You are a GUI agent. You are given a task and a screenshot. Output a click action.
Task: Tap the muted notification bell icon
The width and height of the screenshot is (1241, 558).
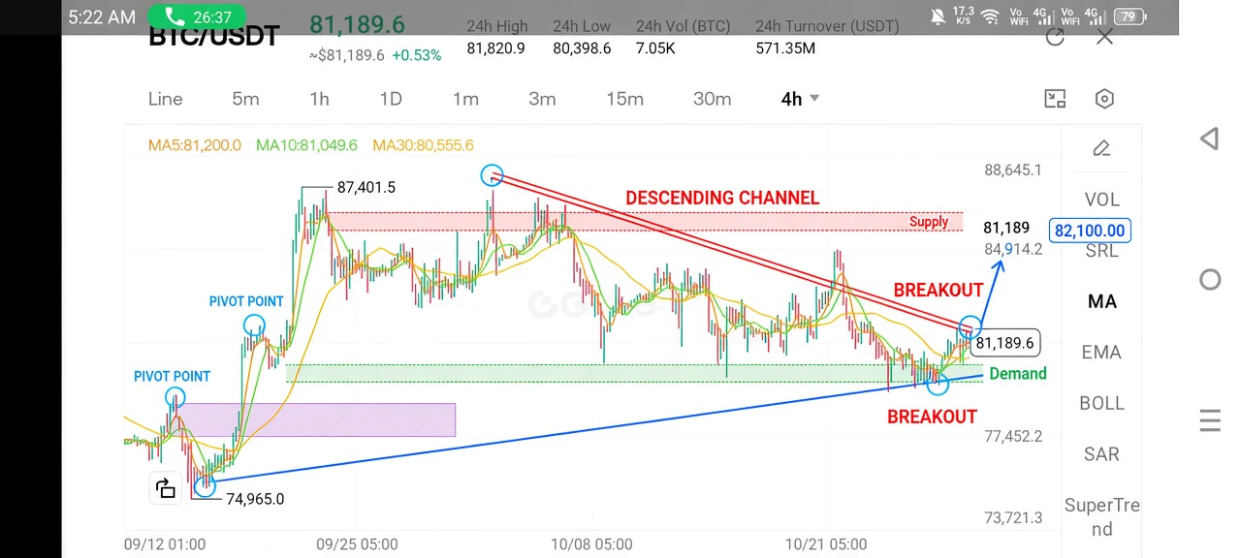pyautogui.click(x=938, y=16)
